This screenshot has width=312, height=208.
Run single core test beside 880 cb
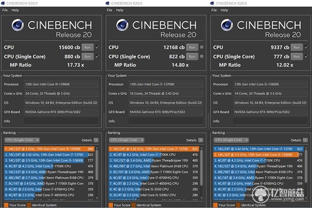pyautogui.click(x=87, y=57)
